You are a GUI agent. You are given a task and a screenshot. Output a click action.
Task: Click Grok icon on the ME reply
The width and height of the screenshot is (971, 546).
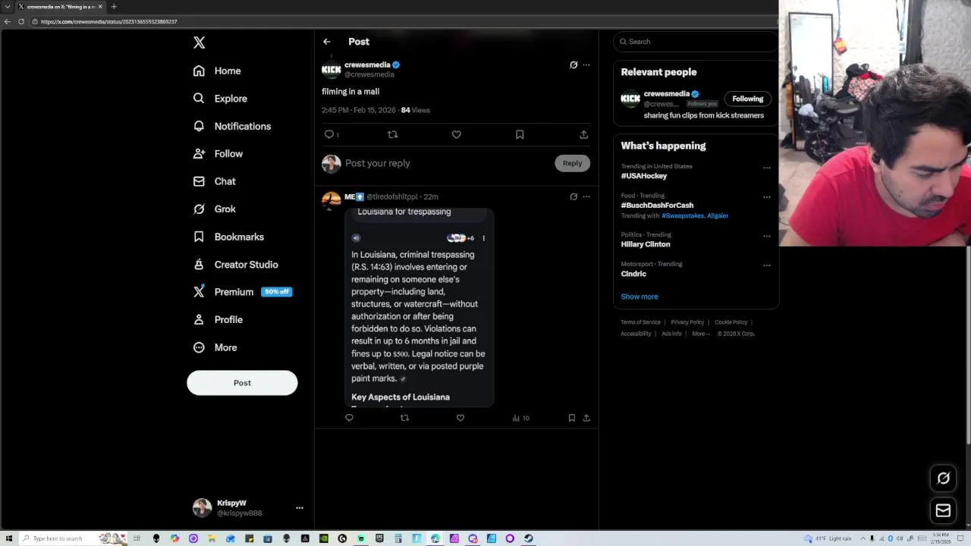tap(573, 196)
